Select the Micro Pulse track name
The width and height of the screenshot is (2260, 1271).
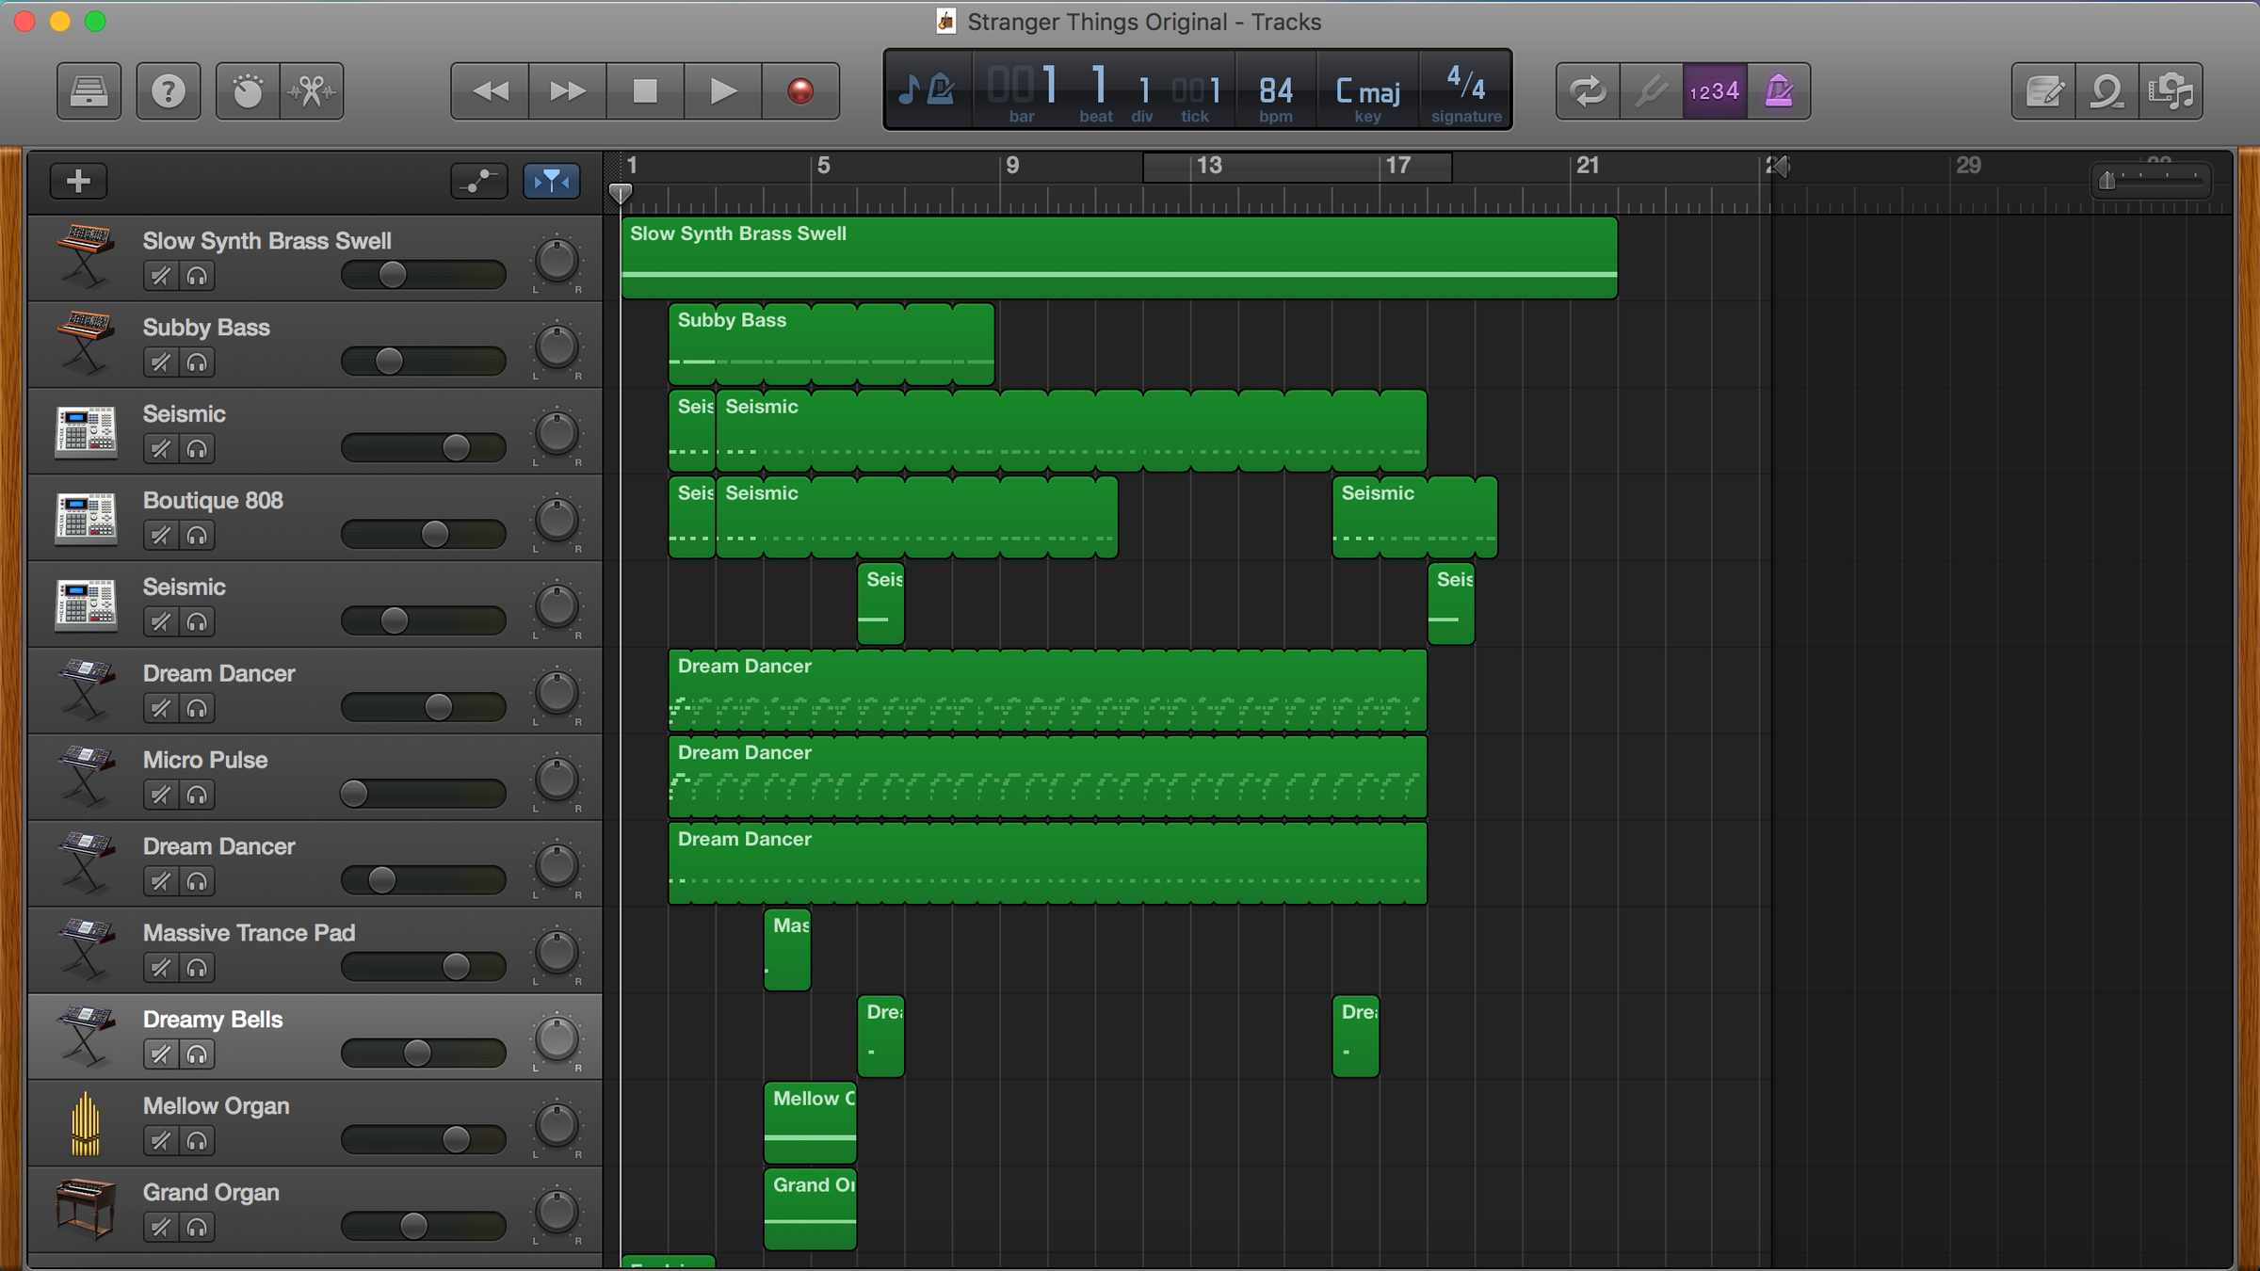point(205,760)
